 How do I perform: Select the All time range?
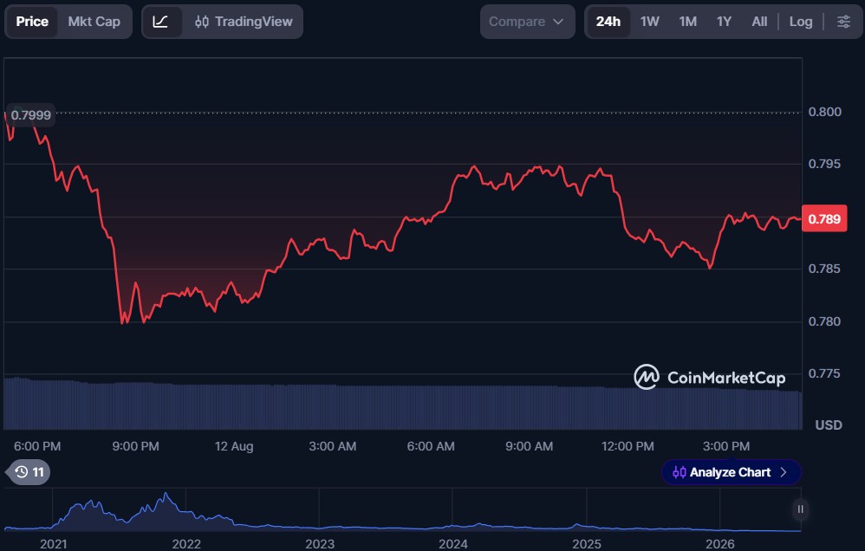pyautogui.click(x=759, y=22)
